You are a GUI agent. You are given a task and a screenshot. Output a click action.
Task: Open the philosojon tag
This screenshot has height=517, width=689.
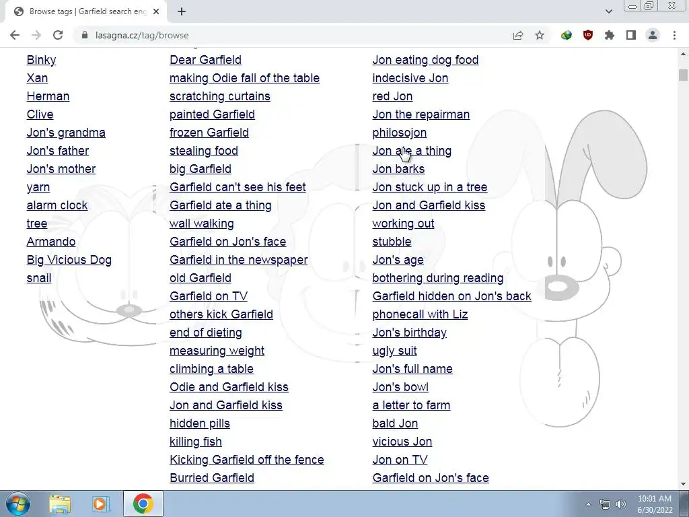[x=400, y=133]
